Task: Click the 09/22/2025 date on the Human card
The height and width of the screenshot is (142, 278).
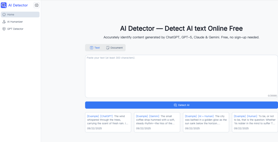Action: [241, 128]
